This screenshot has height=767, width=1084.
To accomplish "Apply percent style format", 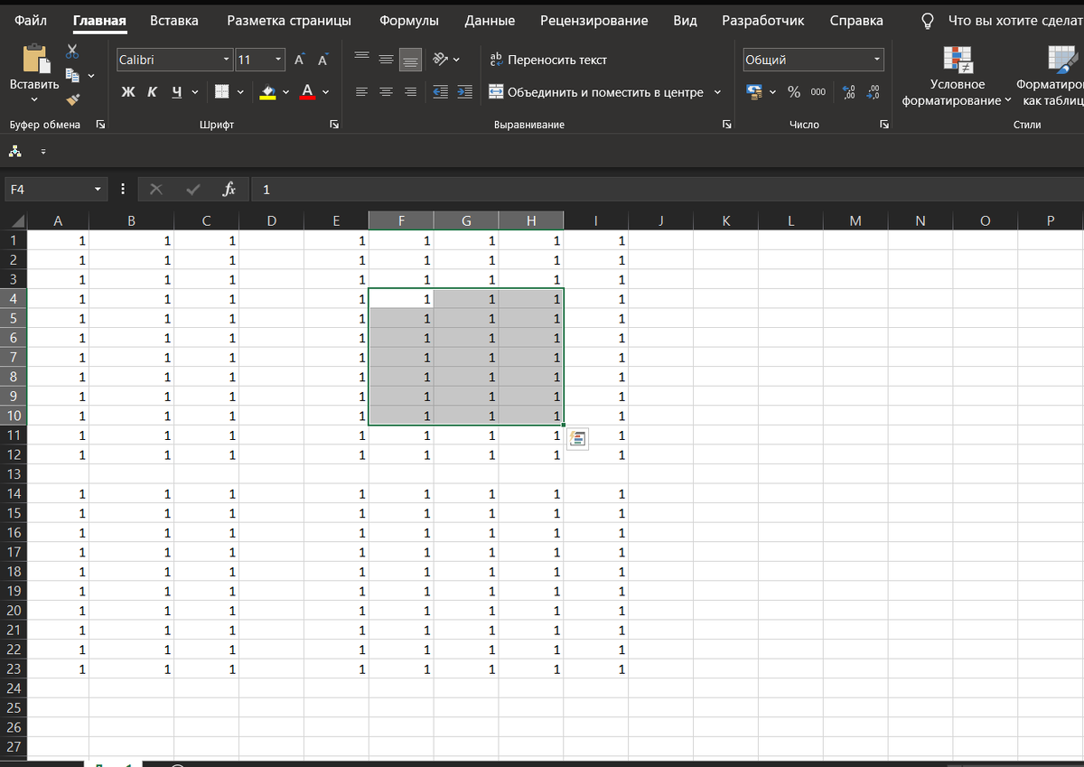I will [x=794, y=91].
